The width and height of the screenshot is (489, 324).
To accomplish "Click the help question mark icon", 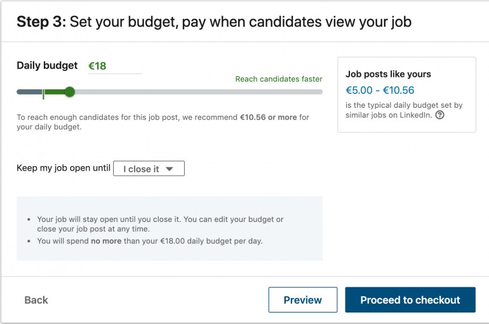I will coord(439,115).
